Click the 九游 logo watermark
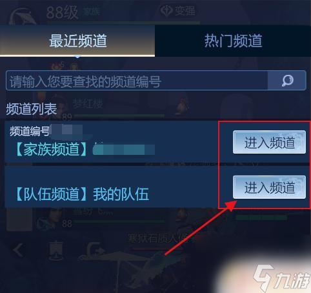This screenshot has width=311, height=293. point(282,278)
